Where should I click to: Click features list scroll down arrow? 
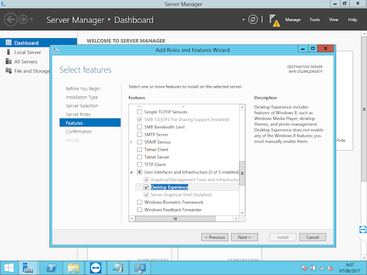(242, 213)
